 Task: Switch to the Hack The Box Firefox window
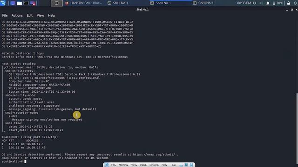(x=85, y=3)
